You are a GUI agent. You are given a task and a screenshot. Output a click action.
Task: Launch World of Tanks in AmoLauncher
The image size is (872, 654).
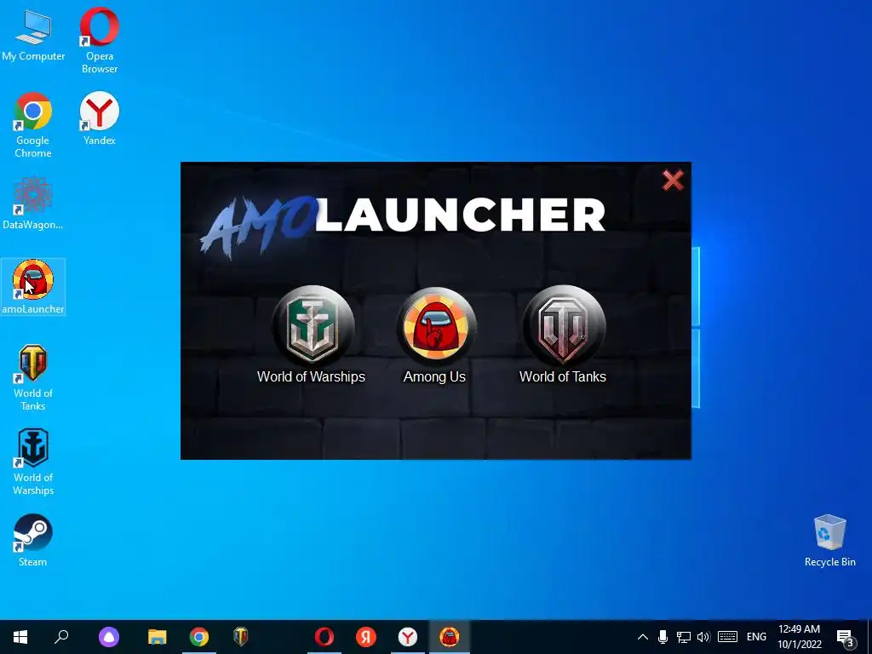(x=564, y=326)
